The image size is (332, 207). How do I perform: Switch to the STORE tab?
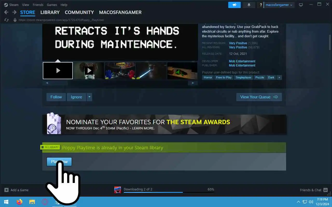(x=28, y=12)
